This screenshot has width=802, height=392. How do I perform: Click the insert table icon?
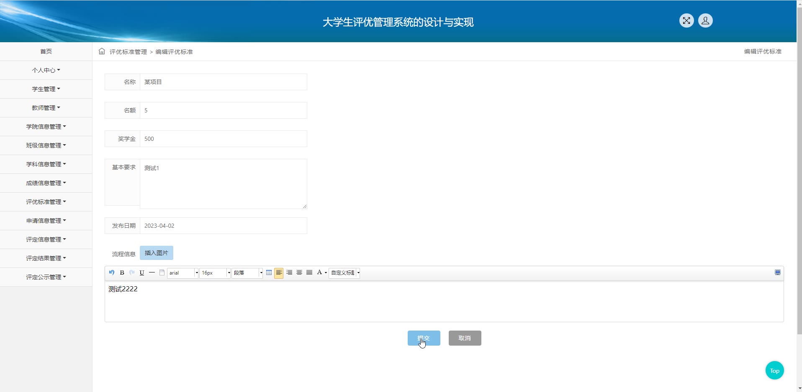pos(269,272)
